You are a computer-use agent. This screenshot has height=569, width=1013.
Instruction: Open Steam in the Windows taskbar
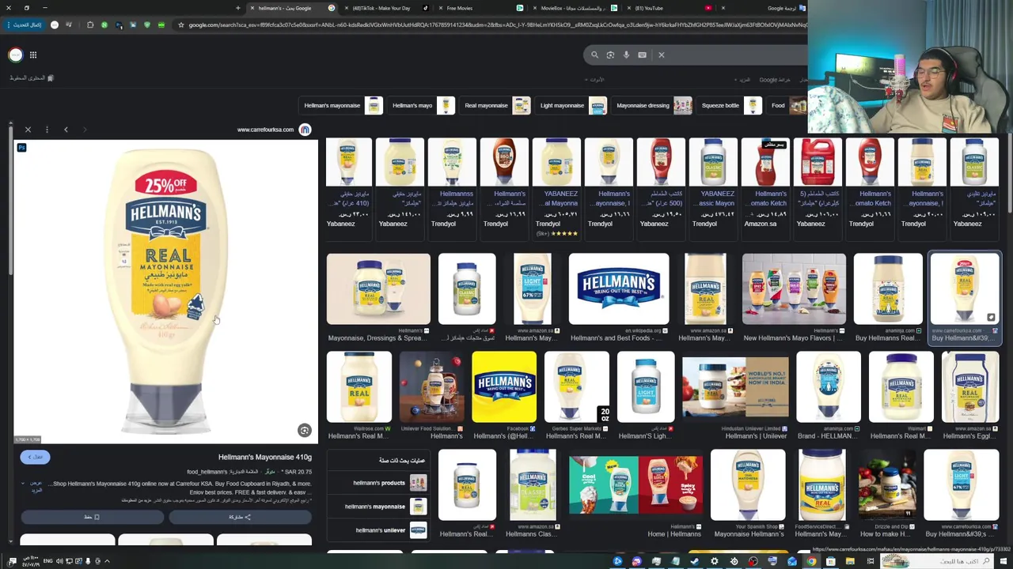coord(695,561)
